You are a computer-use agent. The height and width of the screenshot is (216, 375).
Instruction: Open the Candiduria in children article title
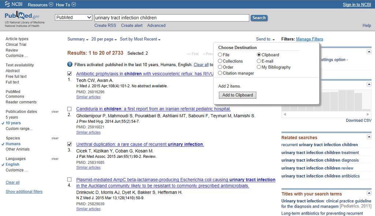(x=153, y=109)
